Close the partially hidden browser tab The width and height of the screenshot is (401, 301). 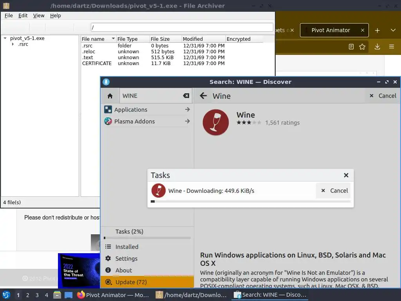(x=292, y=30)
